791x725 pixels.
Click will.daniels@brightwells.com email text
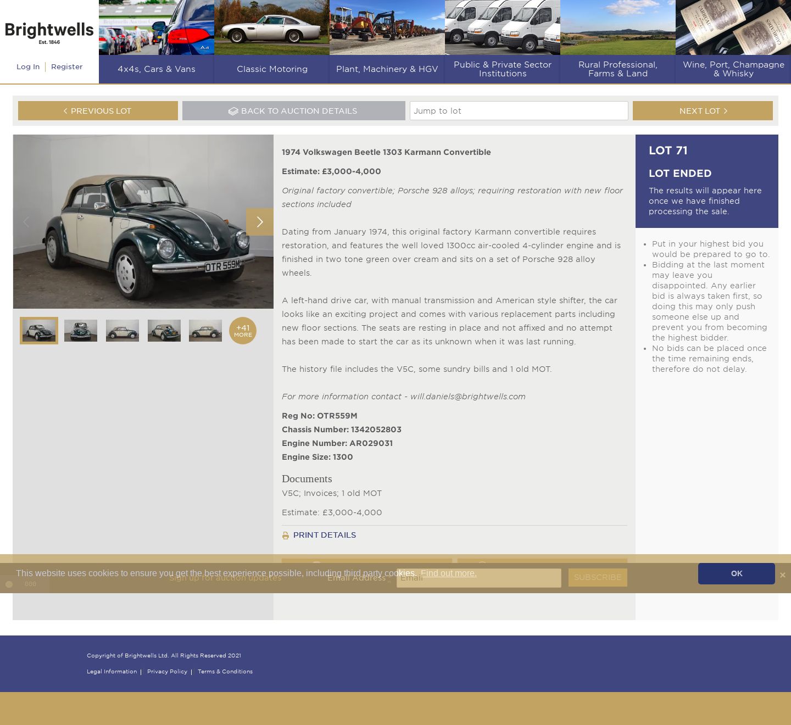coord(468,397)
